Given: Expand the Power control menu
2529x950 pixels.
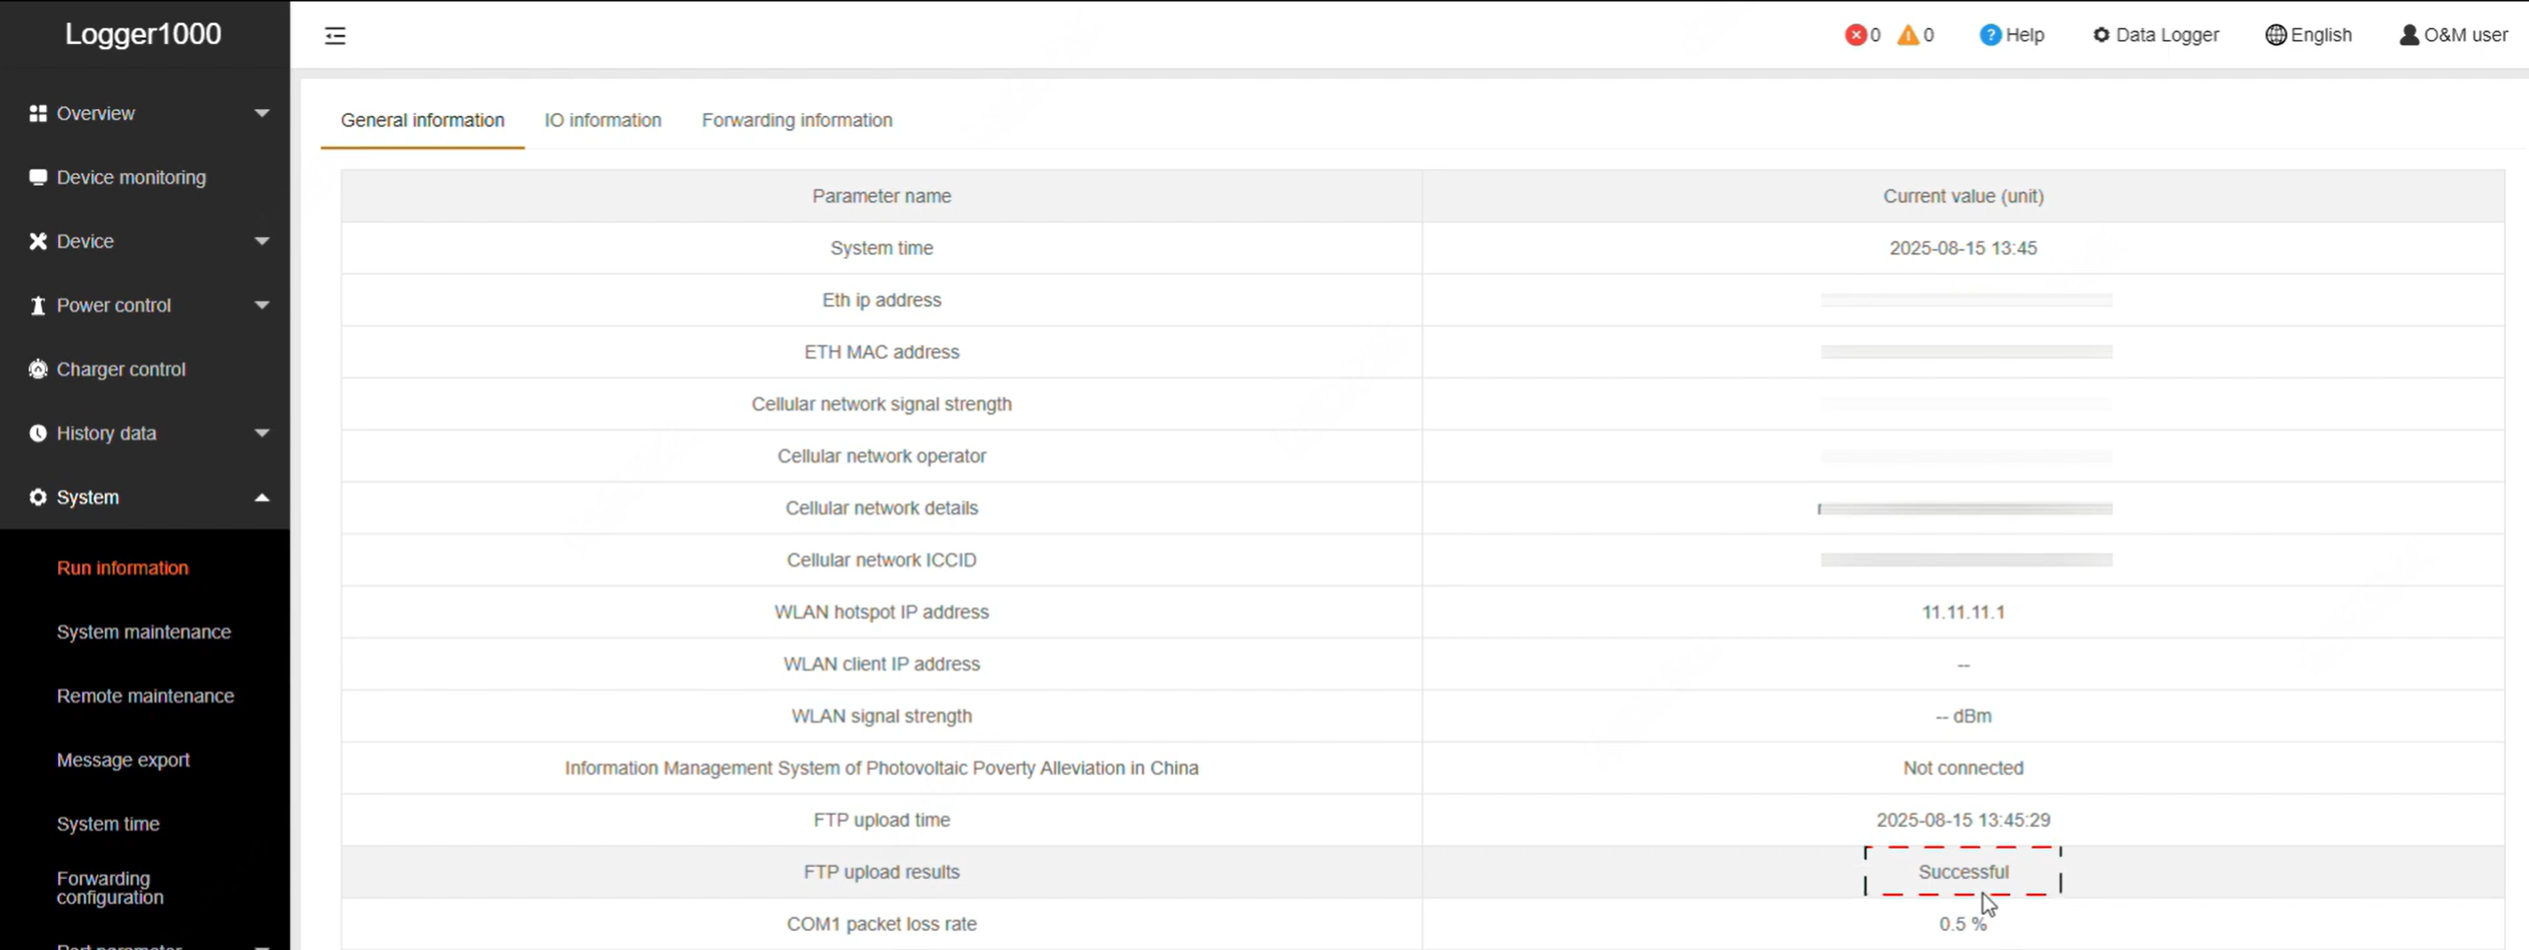Looking at the screenshot, I should pos(261,305).
